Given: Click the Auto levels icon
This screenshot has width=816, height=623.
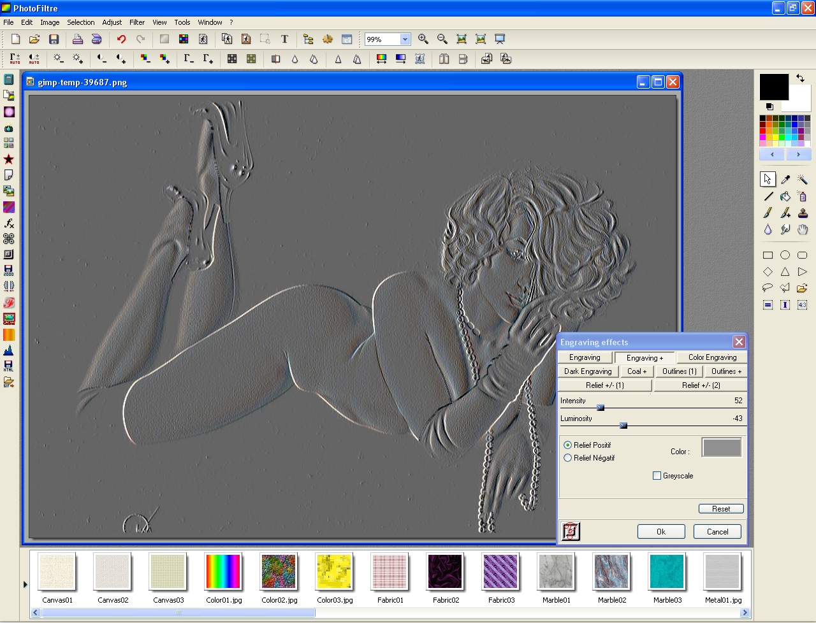Looking at the screenshot, I should click(15, 59).
